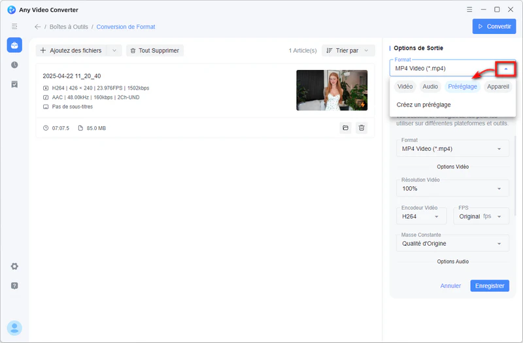Click the back arrow in breadcrumb bar
Viewport: 523px width, 343px height.
tap(37, 27)
